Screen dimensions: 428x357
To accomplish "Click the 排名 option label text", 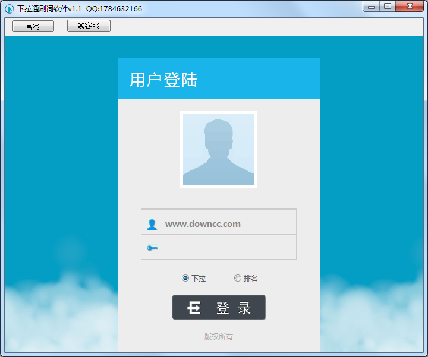I will click(250, 278).
